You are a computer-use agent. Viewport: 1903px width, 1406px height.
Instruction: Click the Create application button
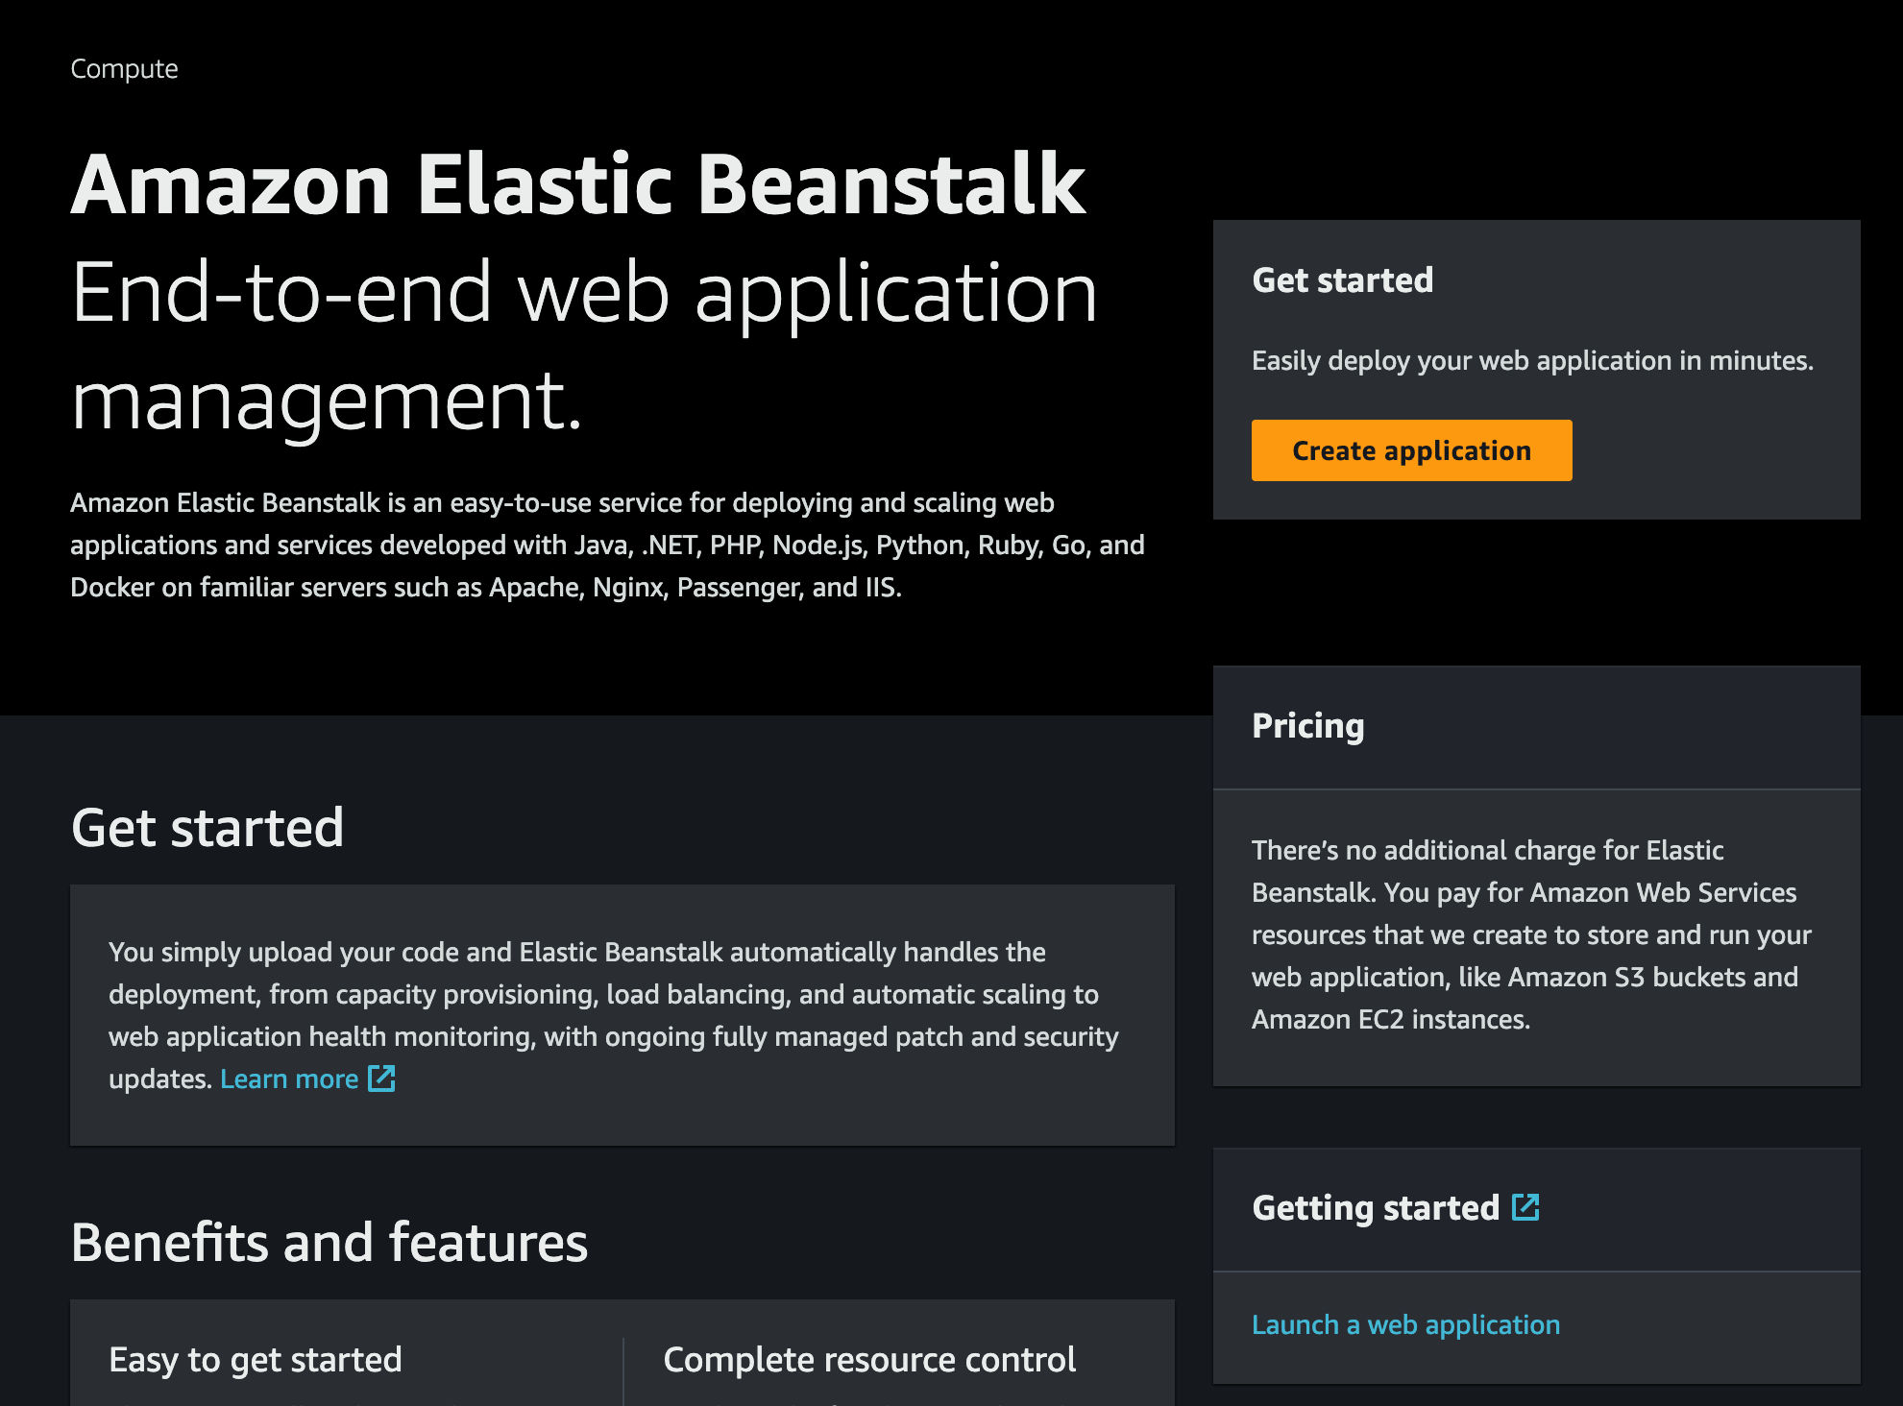pos(1411,450)
